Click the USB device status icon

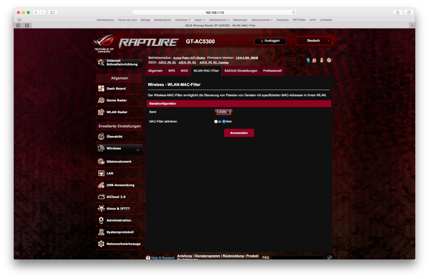(x=322, y=60)
